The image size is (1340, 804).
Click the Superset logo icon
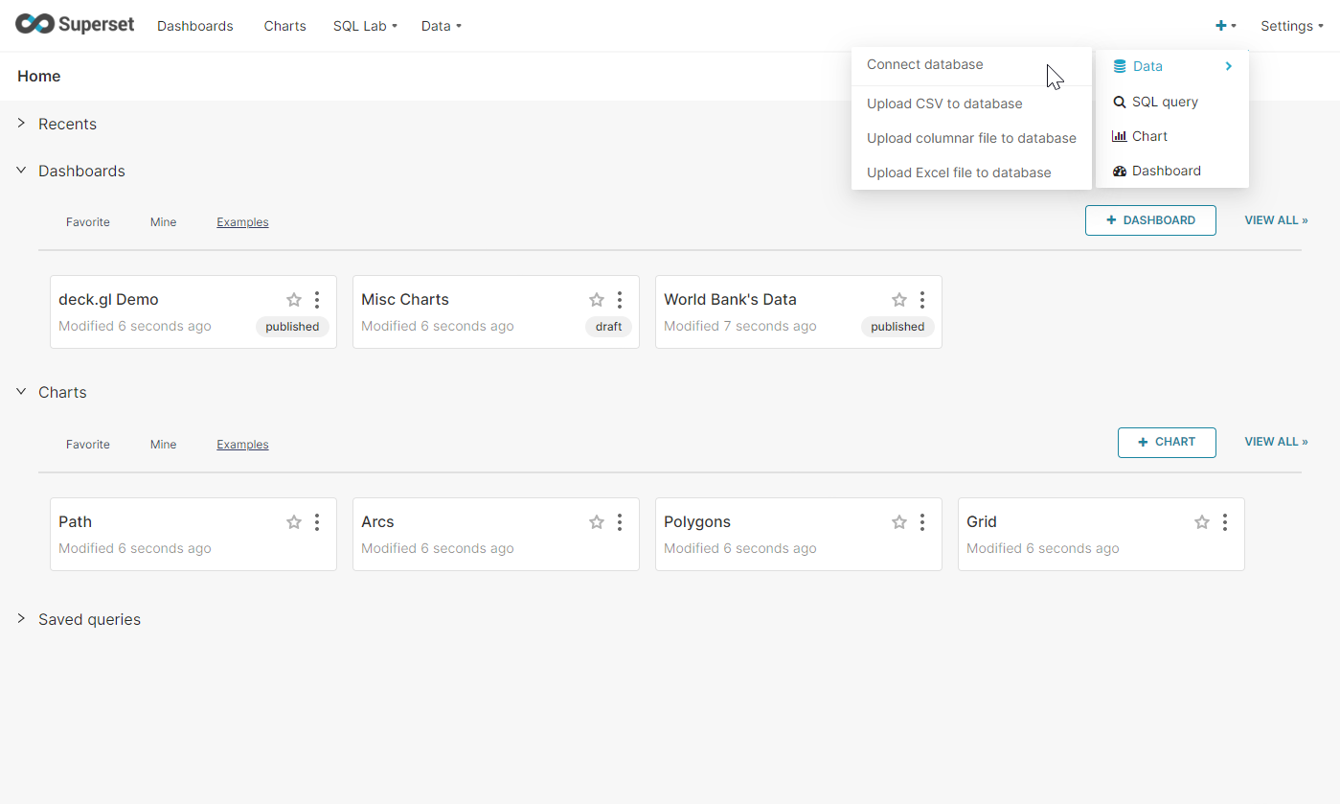(34, 25)
